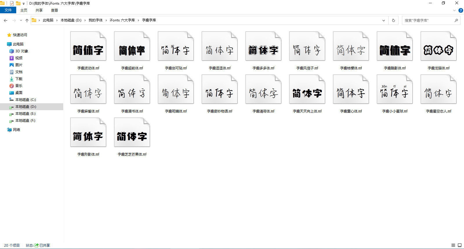Click the Forward navigation arrow
This screenshot has width=464, height=249.
click(x=14, y=20)
